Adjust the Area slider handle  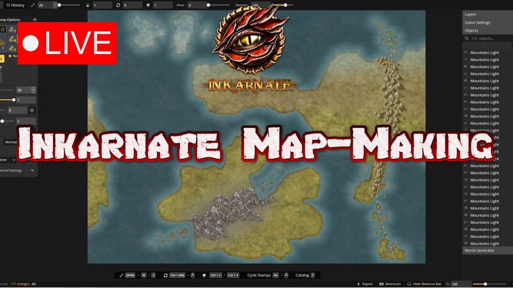(x=208, y=5)
